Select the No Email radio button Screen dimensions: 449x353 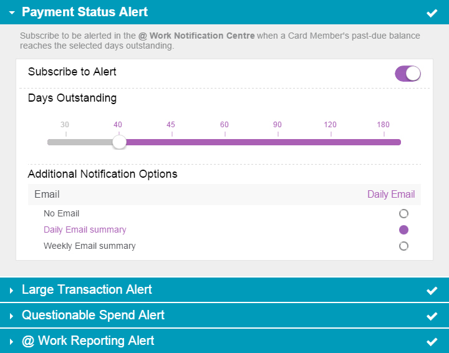[x=403, y=214]
